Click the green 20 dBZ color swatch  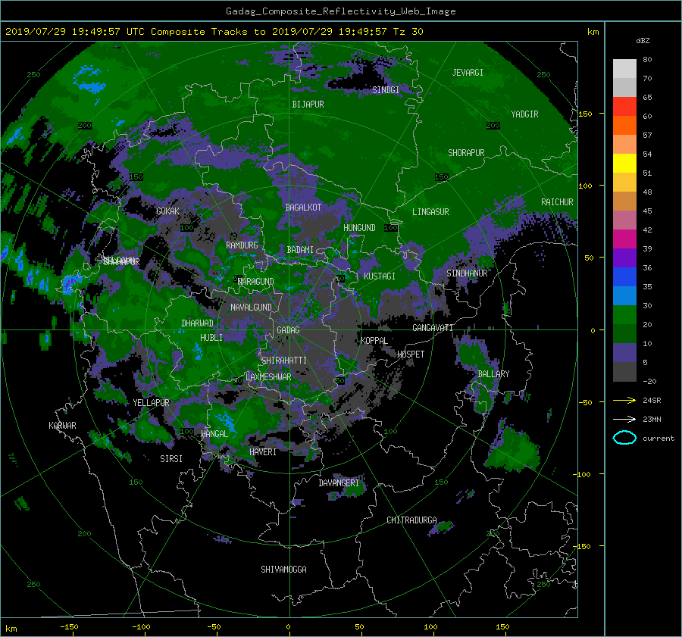(x=624, y=315)
